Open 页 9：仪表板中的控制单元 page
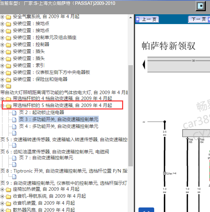Image resolution: width=210 pixels, height=212 pixels. (x=63, y=183)
